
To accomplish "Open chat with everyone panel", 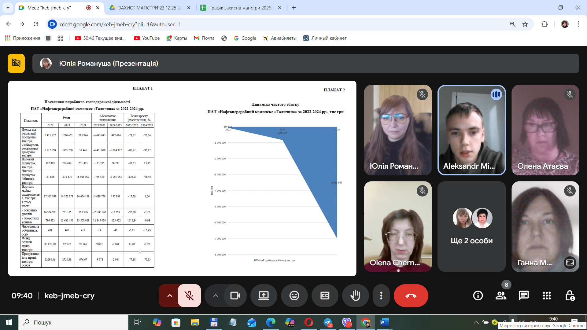I will point(524,295).
